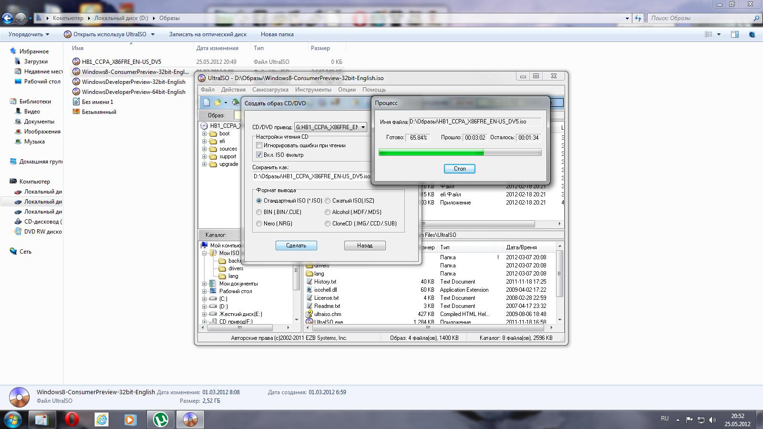Select the HB1_CCPA_X86FRE_EN-US_DV5 file icon in Explorer

point(76,61)
